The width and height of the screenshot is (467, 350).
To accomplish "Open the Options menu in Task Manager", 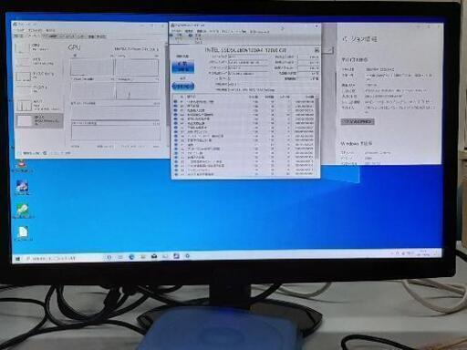I will pyautogui.click(x=36, y=31).
